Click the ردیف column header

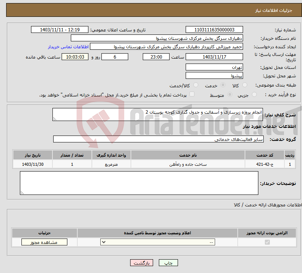click(290, 155)
